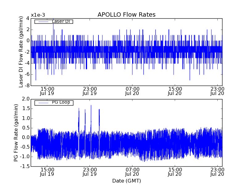Screen dimensions: 247x185
Task: Click the tallest spike in the PG Loop plot
Action: click(x=91, y=118)
